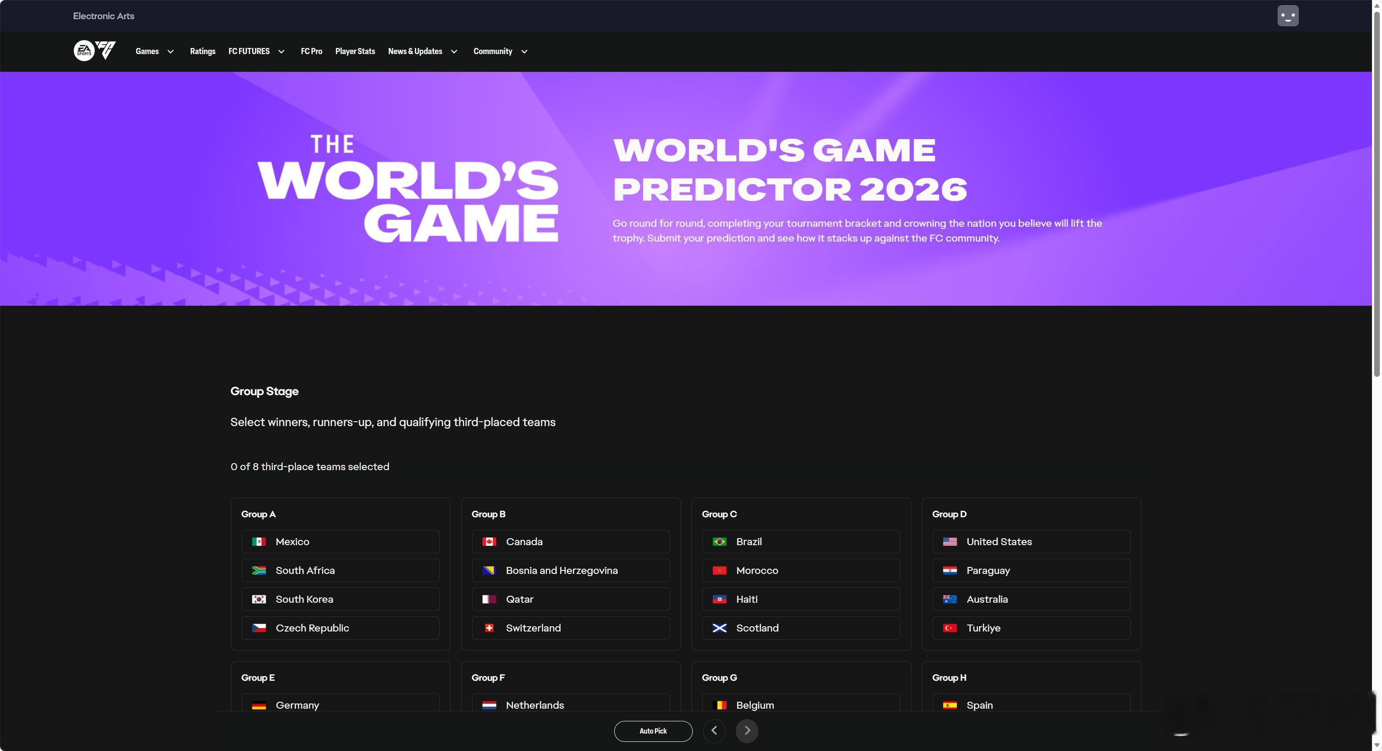
Task: Click the Brazil flag icon
Action: [719, 542]
